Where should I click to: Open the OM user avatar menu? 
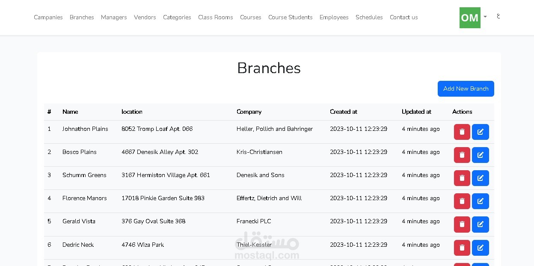pos(470,18)
